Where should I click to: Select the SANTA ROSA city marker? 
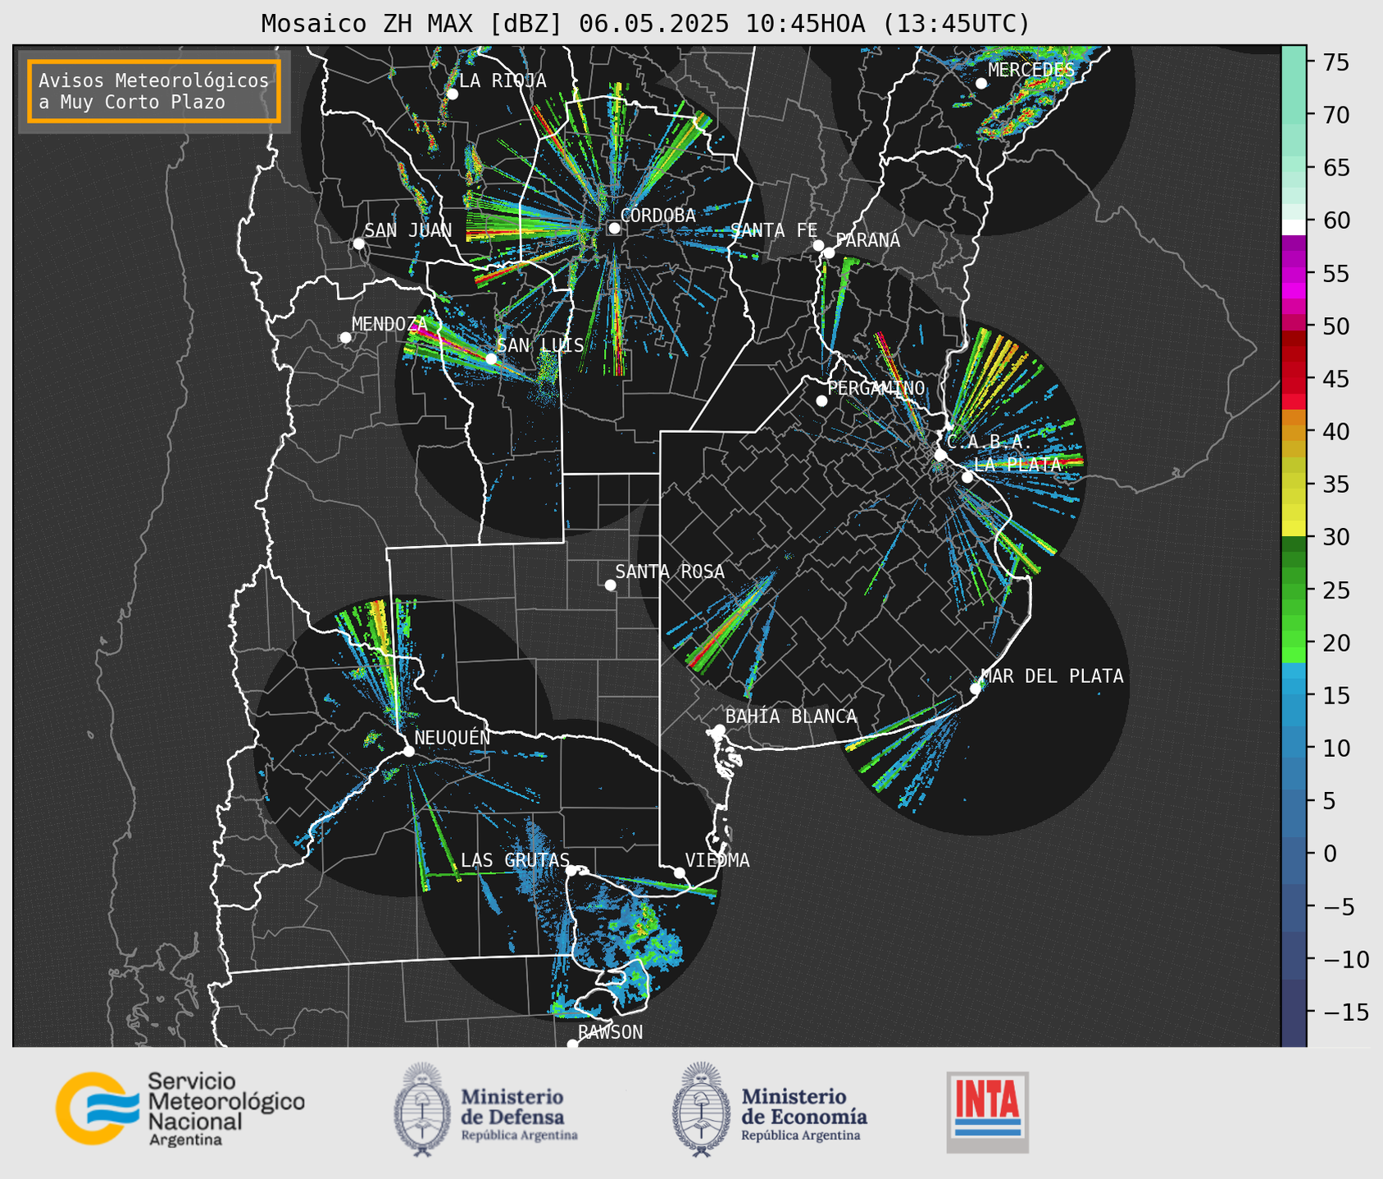tap(610, 585)
